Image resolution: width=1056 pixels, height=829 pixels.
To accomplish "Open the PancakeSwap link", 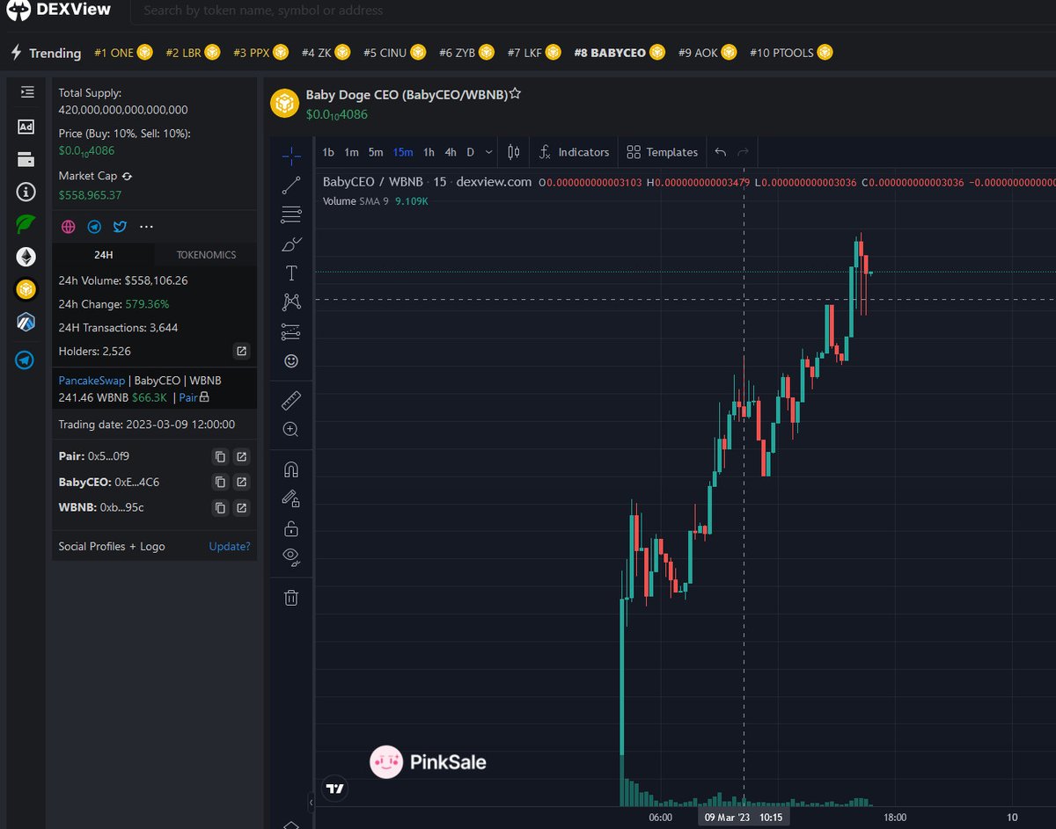I will point(92,381).
